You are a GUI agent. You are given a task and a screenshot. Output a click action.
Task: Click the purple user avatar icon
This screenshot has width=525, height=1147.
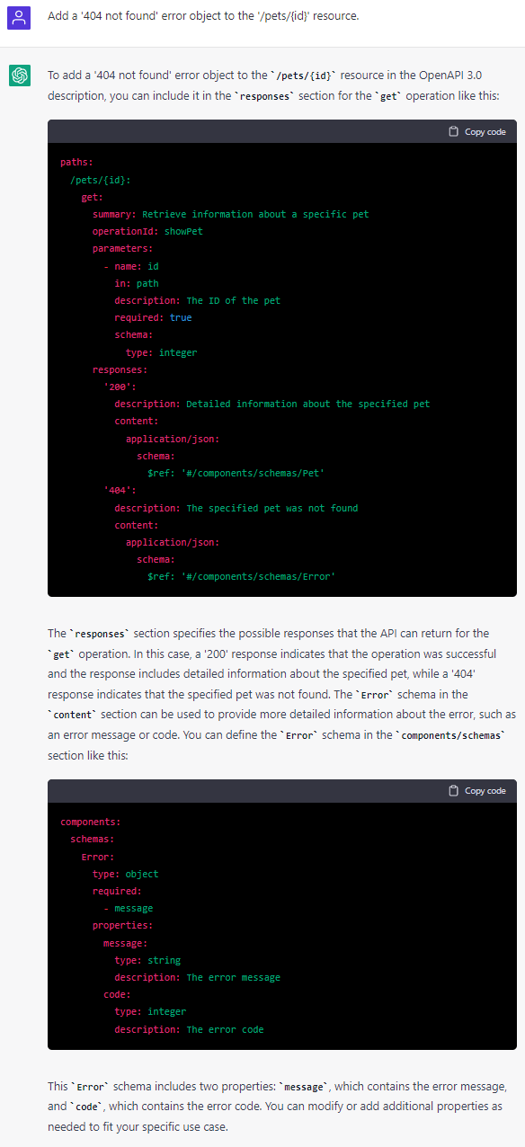point(20,17)
